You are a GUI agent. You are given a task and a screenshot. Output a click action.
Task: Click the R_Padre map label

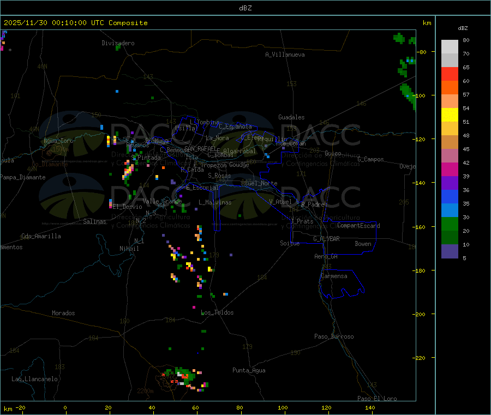(x=313, y=205)
